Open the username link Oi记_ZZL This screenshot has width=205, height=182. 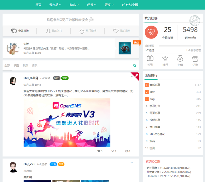click(x=29, y=164)
